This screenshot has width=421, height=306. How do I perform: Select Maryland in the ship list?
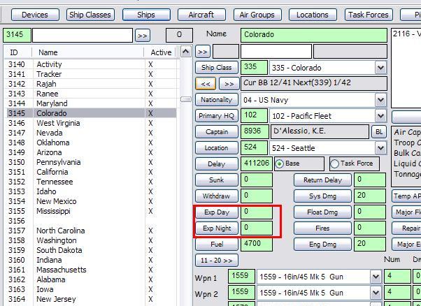pos(90,103)
